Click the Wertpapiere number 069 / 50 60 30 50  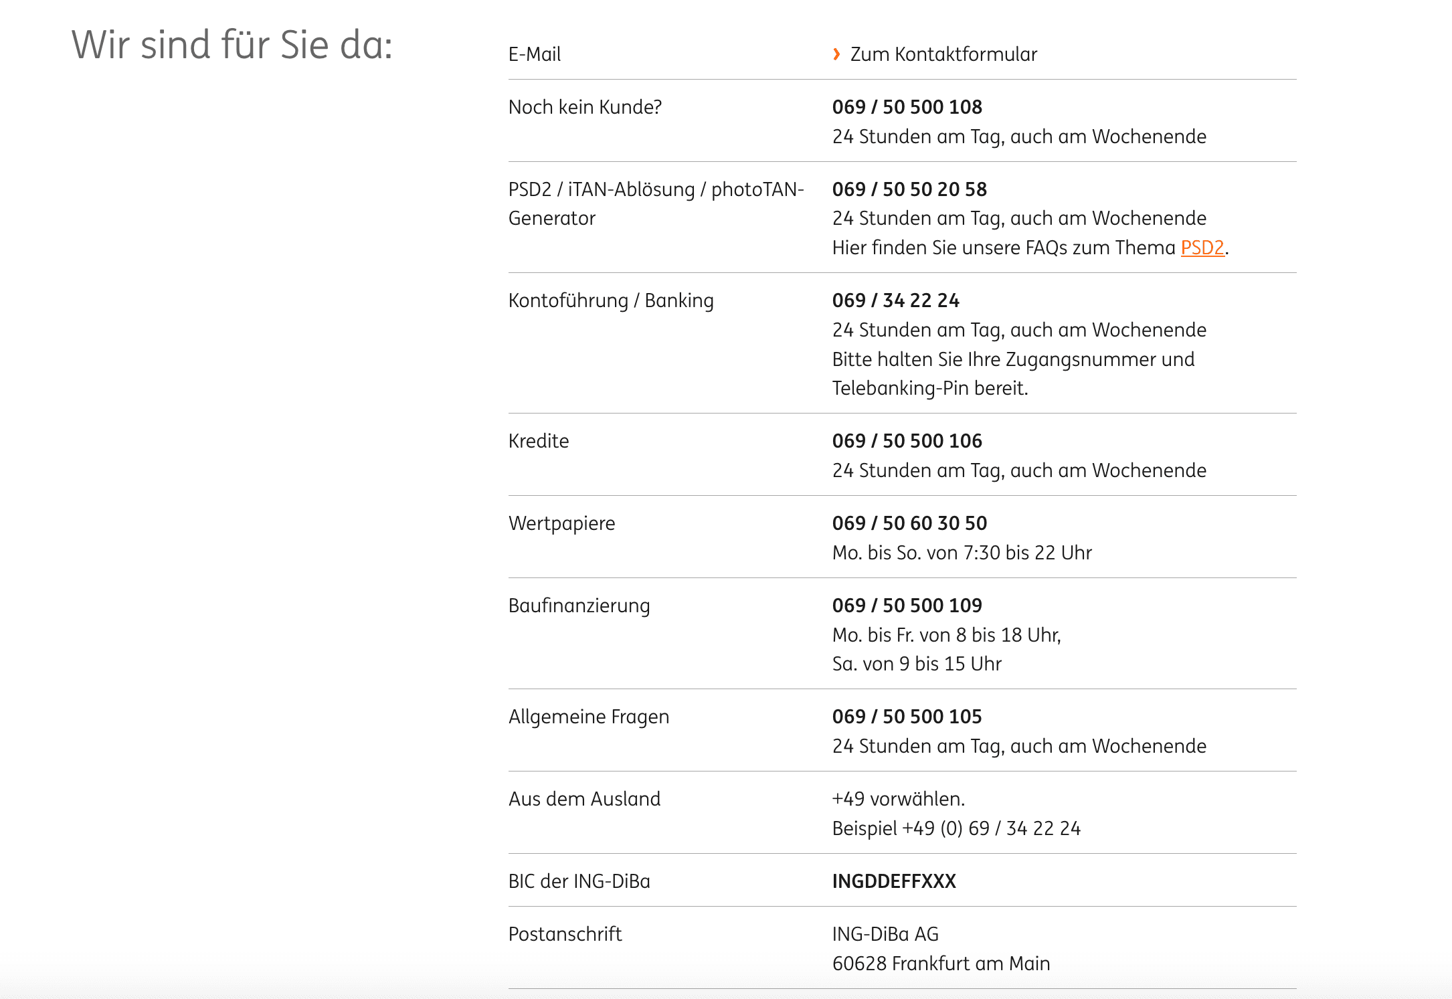coord(909,523)
